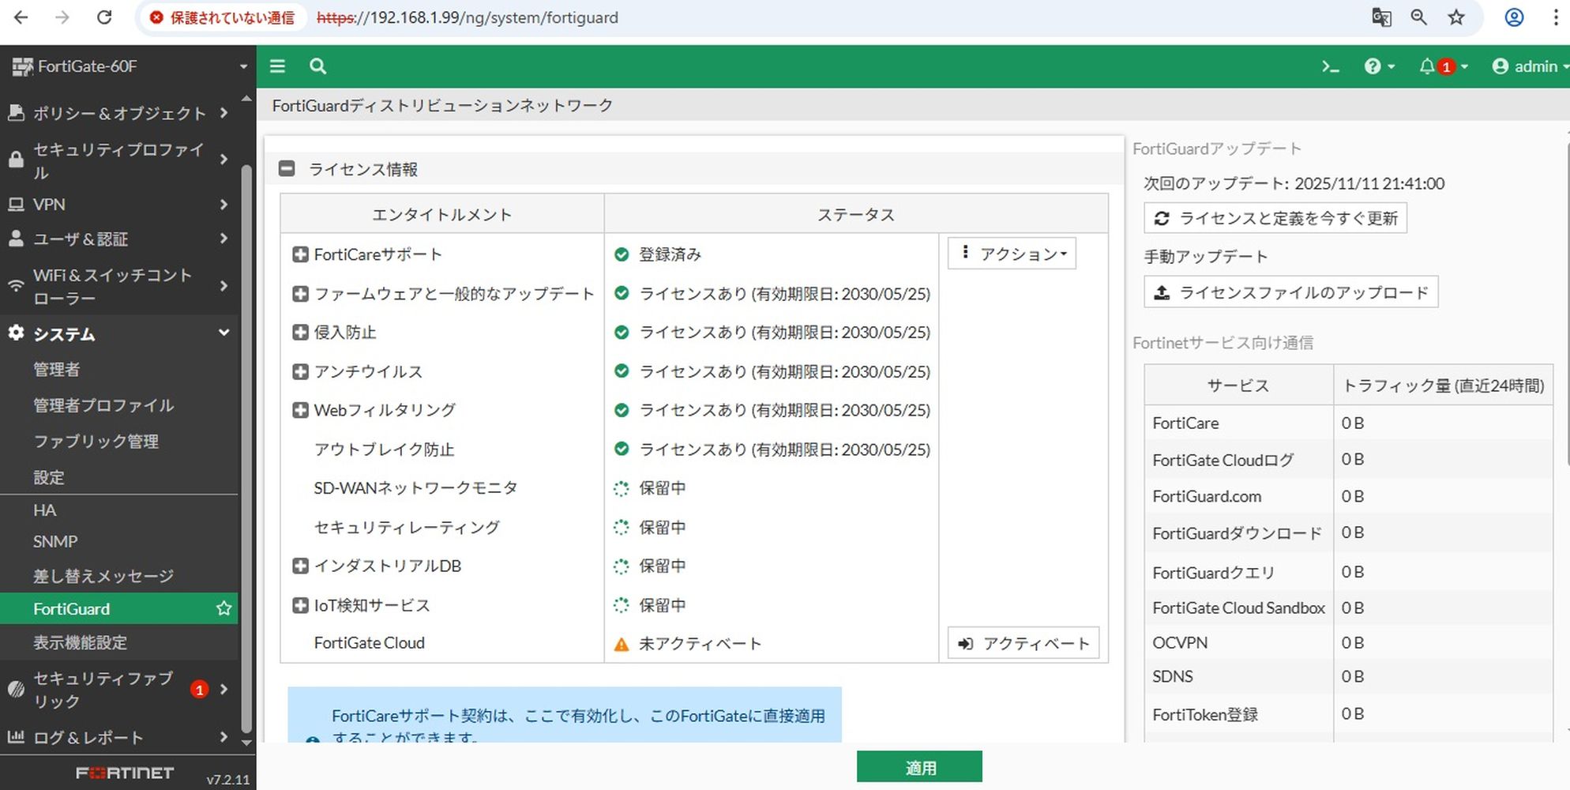1570x790 pixels.
Task: Click the FortiGuard favorite star icon
Action: click(224, 608)
